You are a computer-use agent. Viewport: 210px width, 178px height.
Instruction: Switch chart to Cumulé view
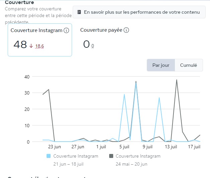point(189,65)
